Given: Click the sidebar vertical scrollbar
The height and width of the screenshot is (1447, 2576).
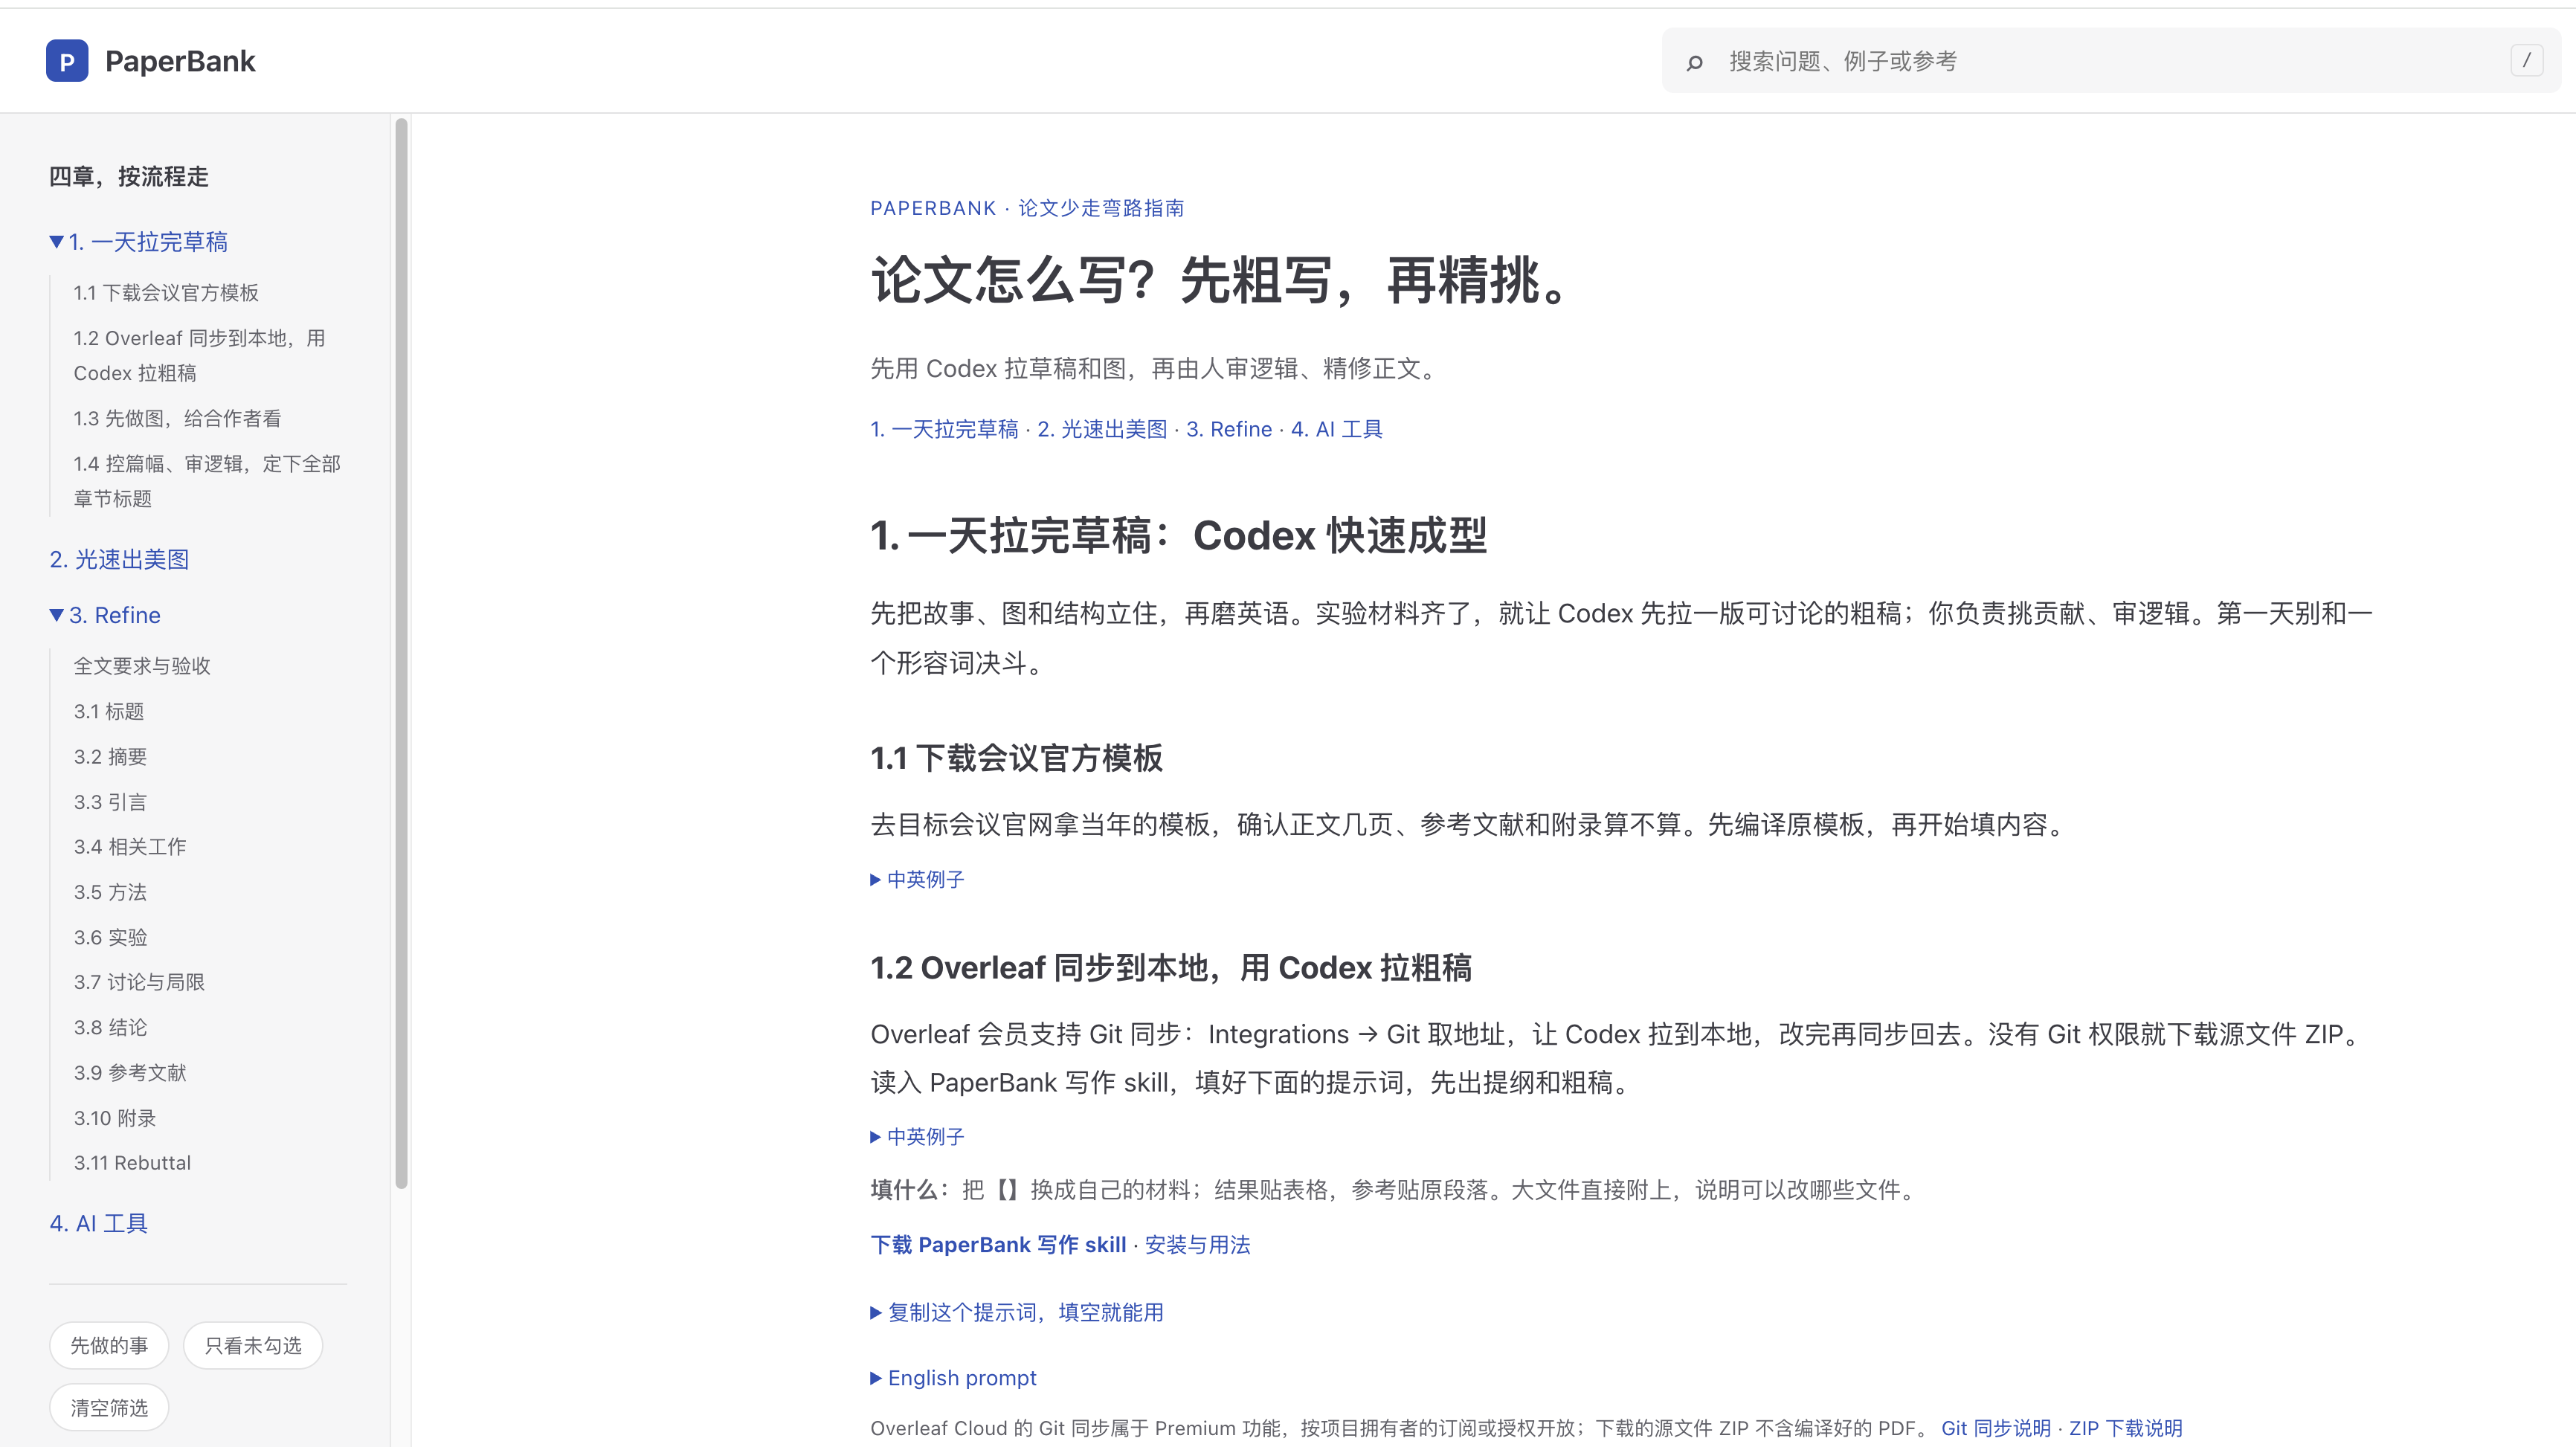Looking at the screenshot, I should tap(402, 654).
